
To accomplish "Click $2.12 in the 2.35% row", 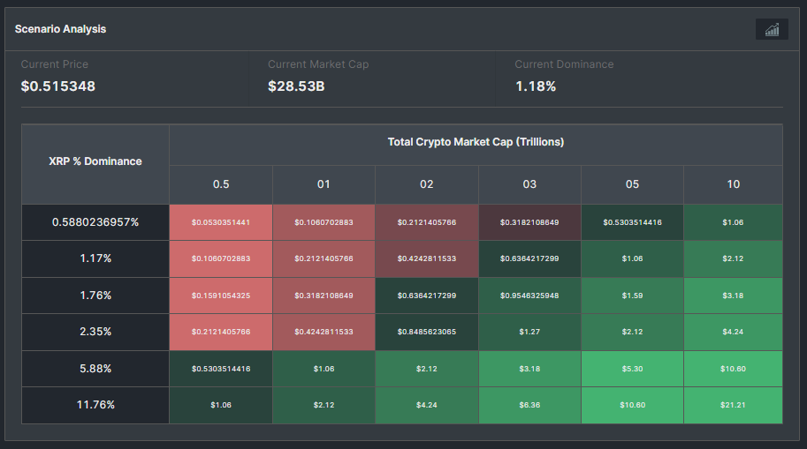I will (x=632, y=332).
